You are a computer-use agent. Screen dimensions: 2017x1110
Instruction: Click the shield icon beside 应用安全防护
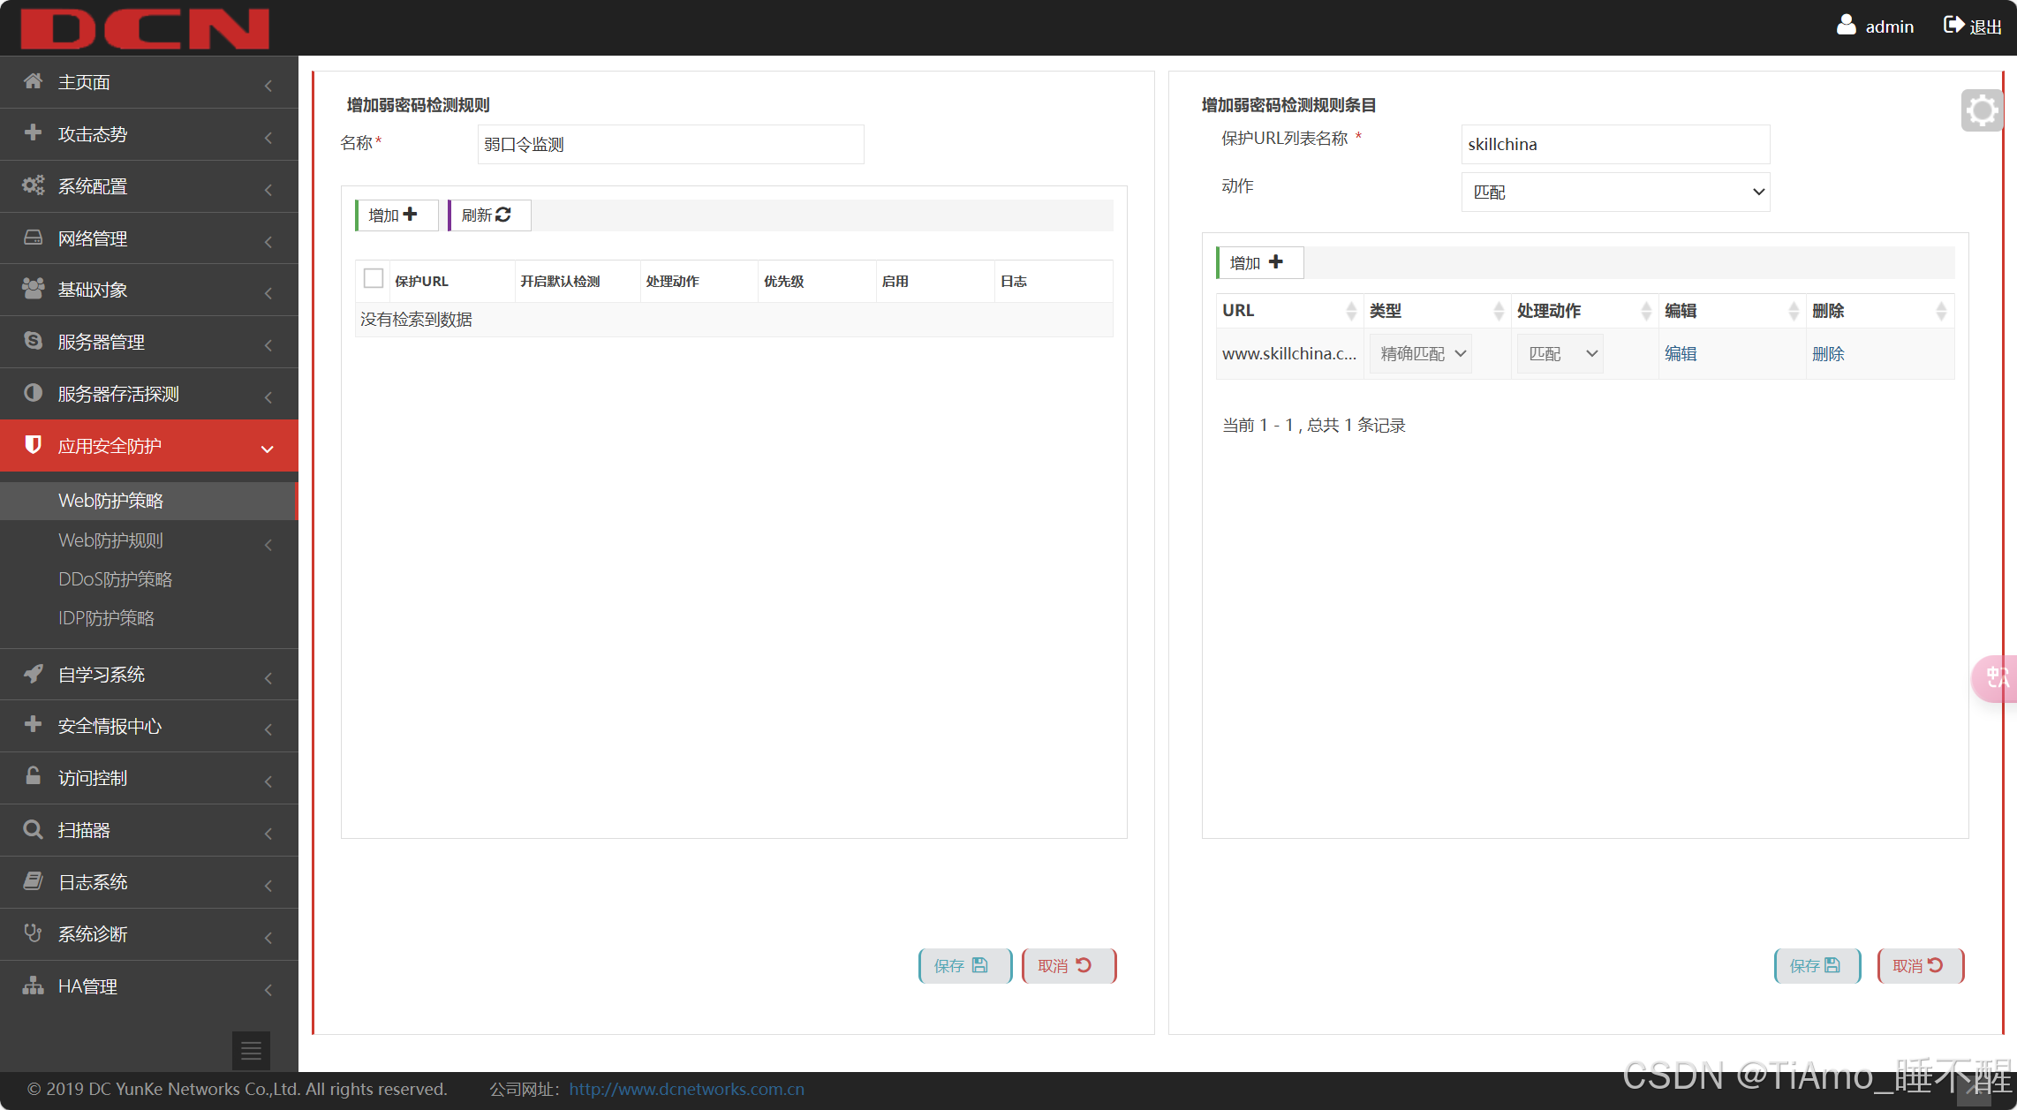(33, 444)
